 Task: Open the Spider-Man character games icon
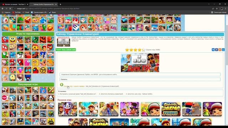click(x=20, y=63)
